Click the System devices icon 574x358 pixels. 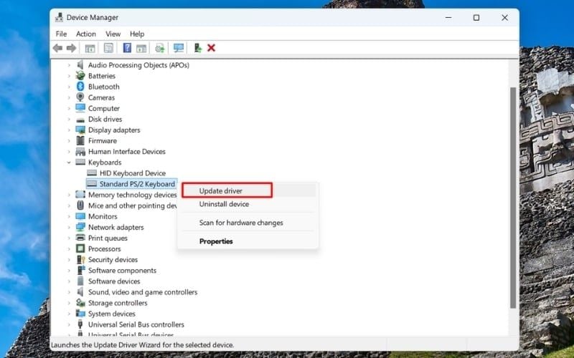80,314
